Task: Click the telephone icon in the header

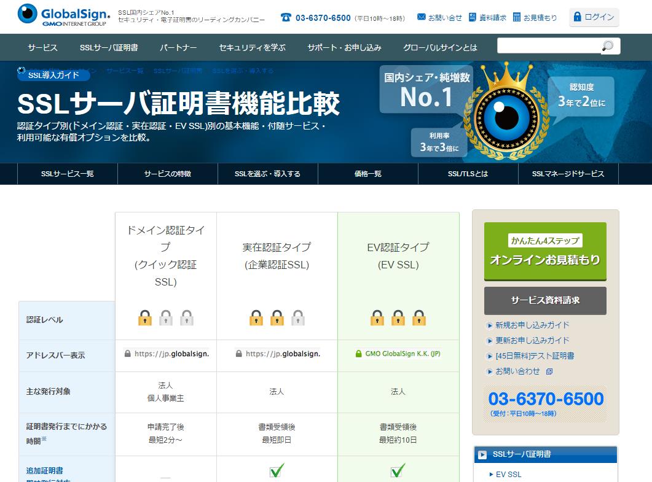Action: 286,17
